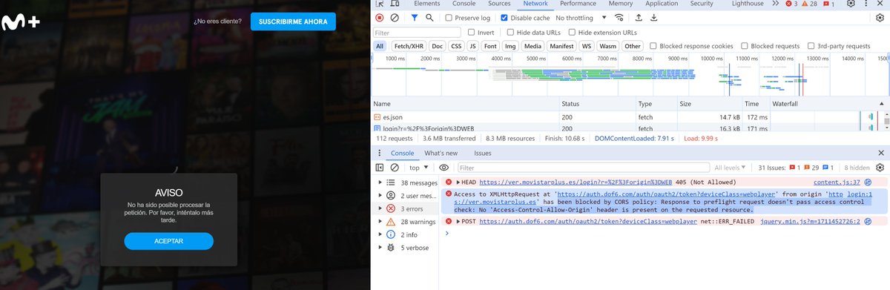This screenshot has height=290, width=890.
Task: Check the Invert filter checkbox
Action: click(472, 33)
